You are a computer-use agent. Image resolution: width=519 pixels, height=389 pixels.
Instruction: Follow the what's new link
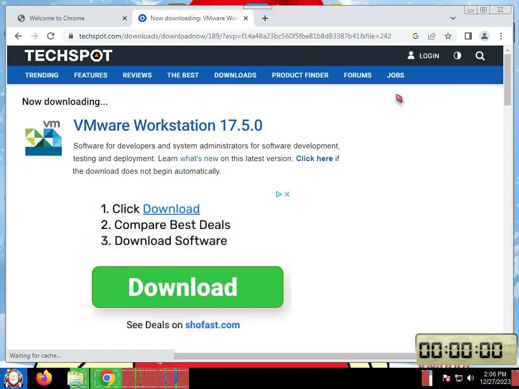pos(199,159)
